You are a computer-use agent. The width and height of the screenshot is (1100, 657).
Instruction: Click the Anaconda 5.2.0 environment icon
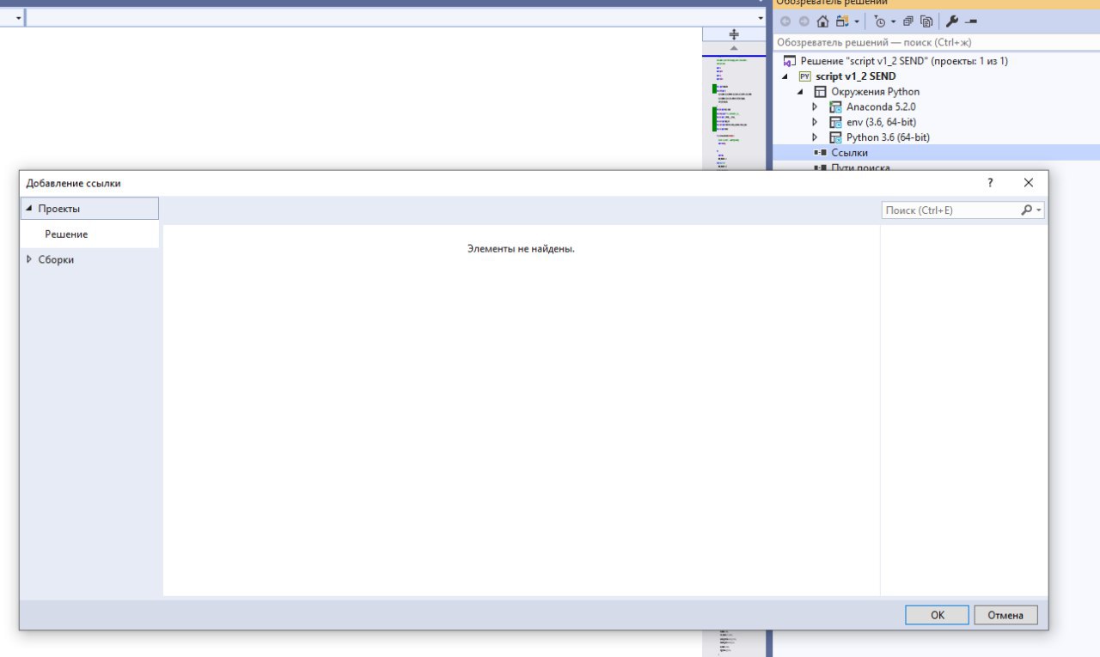pos(836,107)
